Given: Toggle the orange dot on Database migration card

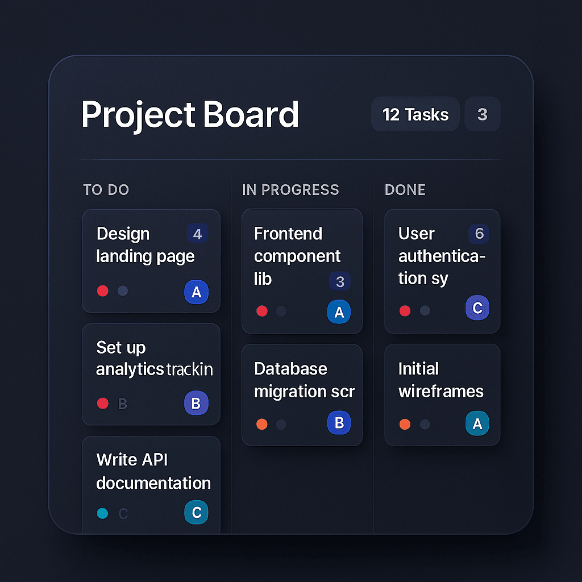Looking at the screenshot, I should pyautogui.click(x=262, y=423).
